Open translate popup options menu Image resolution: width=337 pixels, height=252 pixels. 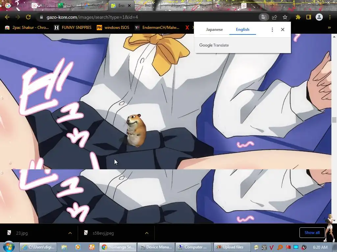[272, 30]
